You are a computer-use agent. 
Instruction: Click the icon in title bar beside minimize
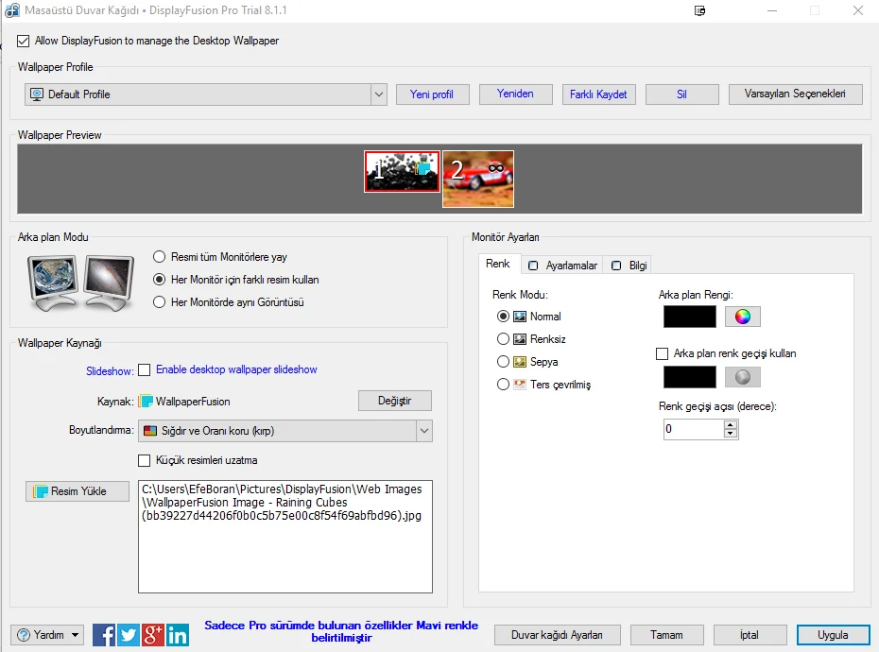[x=700, y=10]
